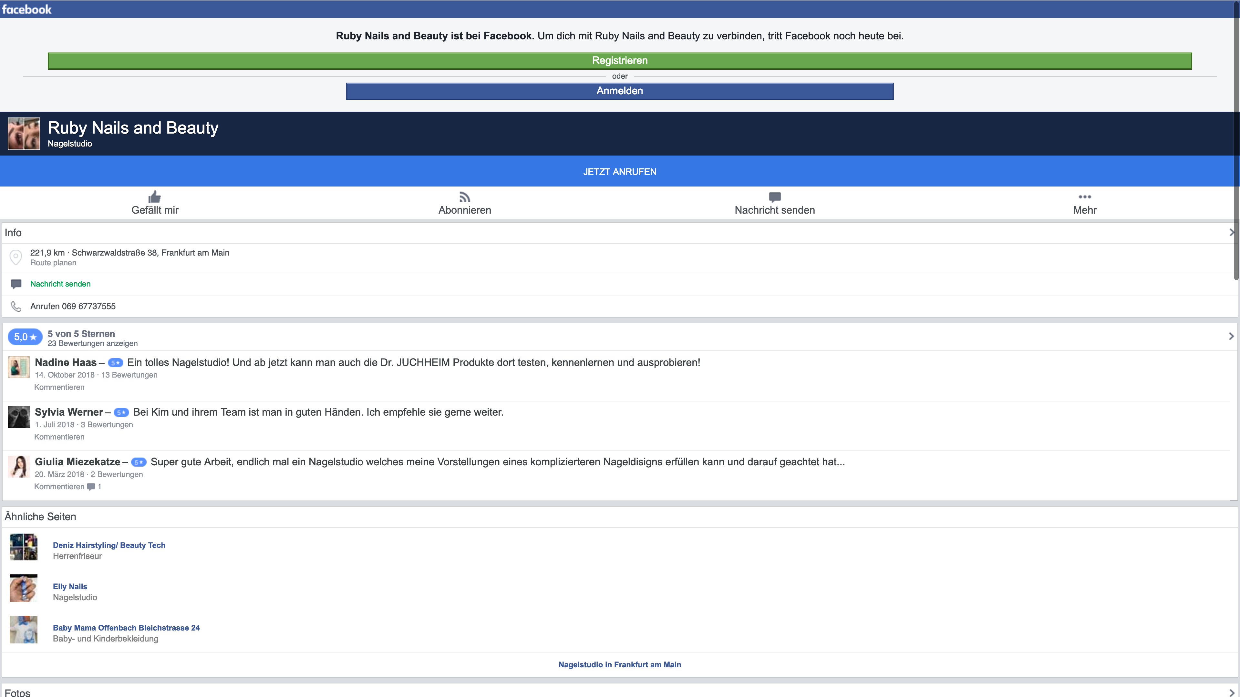1240x697 pixels.
Task: Expand the Fotos section chevron
Action: click(x=1231, y=693)
